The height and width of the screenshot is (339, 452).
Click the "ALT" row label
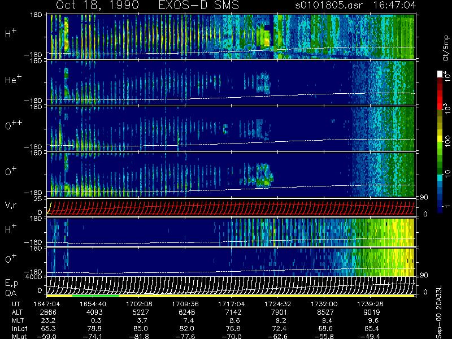[17, 312]
